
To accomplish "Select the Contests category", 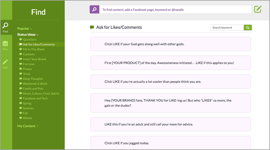I will coord(29,54).
